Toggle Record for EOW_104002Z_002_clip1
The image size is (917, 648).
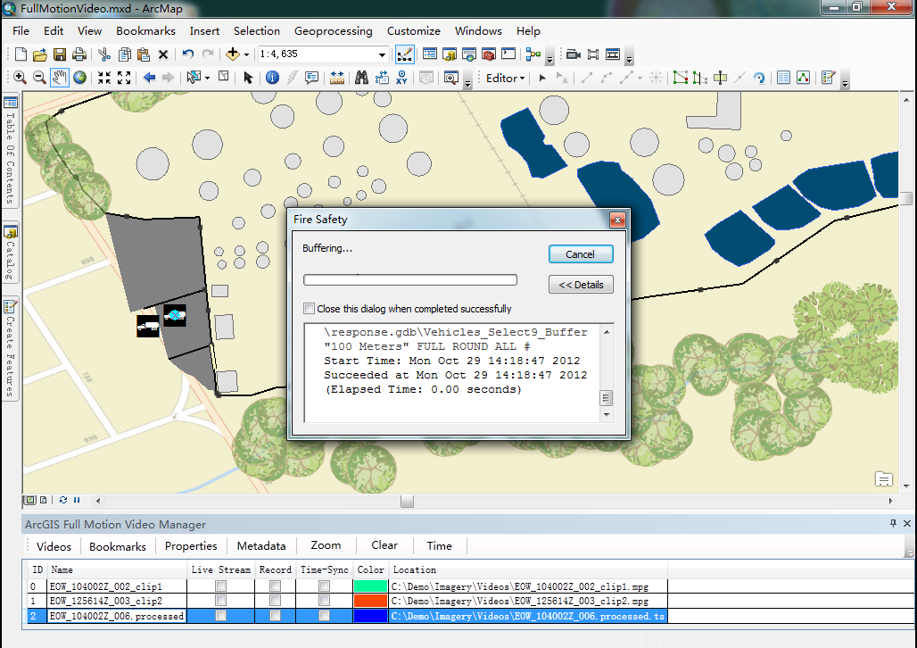pyautogui.click(x=275, y=586)
